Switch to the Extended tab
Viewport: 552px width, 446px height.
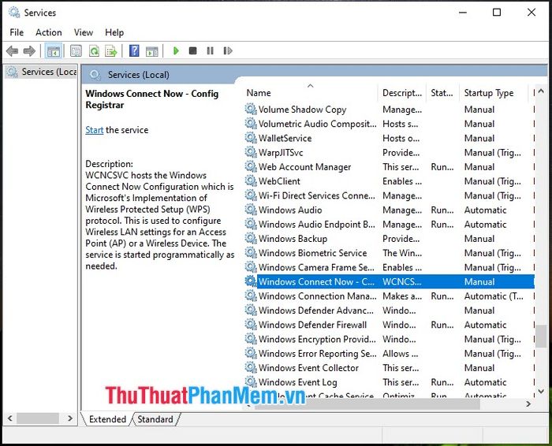point(107,419)
